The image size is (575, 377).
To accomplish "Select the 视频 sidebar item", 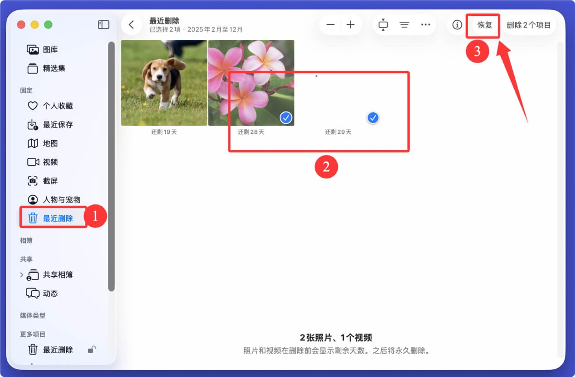I will [x=49, y=162].
